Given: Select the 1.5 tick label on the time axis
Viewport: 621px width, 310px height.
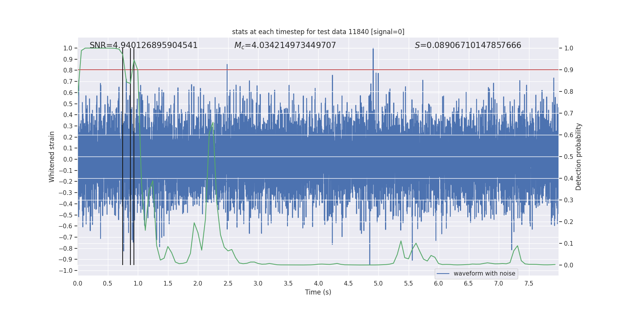Looking at the screenshot, I should 168,283.
